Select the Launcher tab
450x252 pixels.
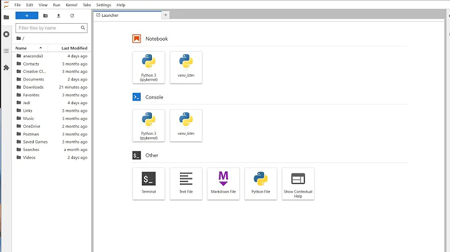click(x=127, y=15)
